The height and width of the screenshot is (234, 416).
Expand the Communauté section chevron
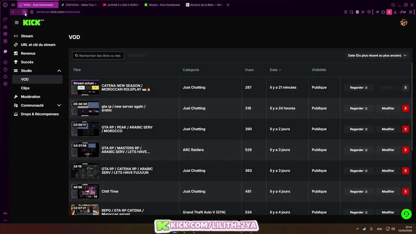pos(59,105)
